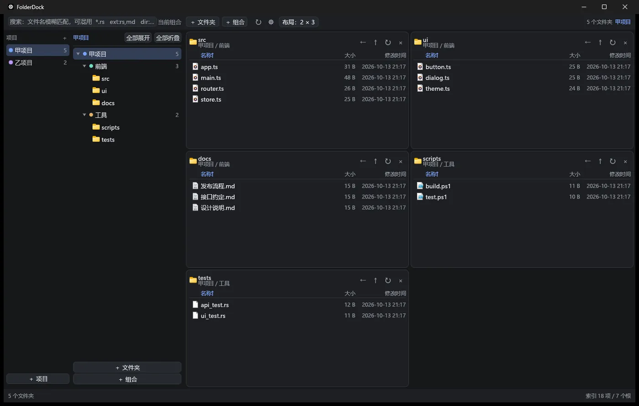Go back in the ui panel
The width and height of the screenshot is (639, 406).
point(588,42)
